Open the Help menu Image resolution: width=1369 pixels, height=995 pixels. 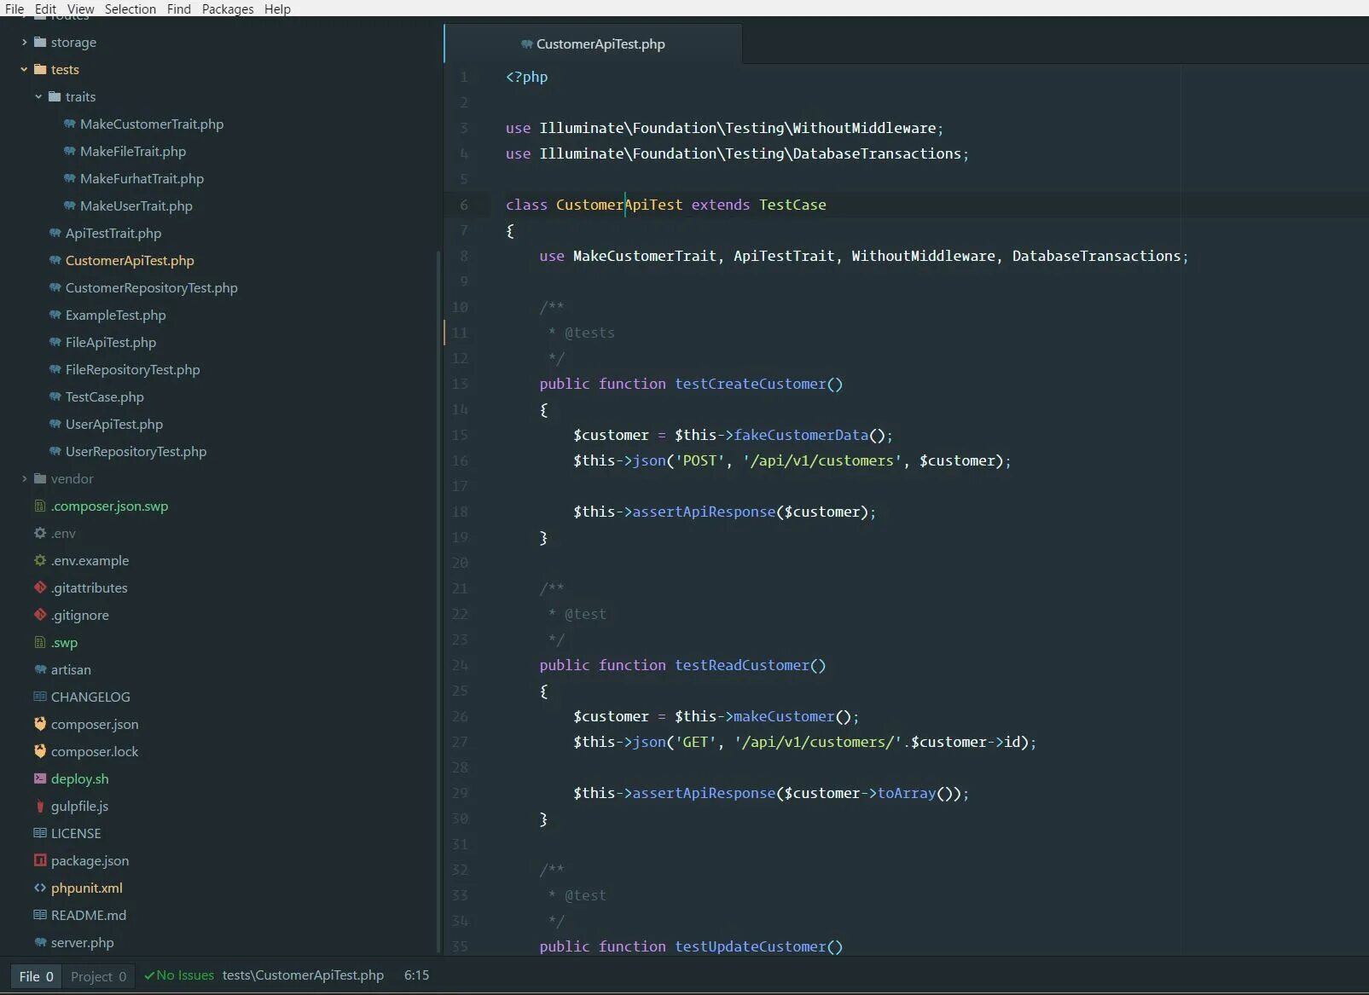[x=277, y=9]
